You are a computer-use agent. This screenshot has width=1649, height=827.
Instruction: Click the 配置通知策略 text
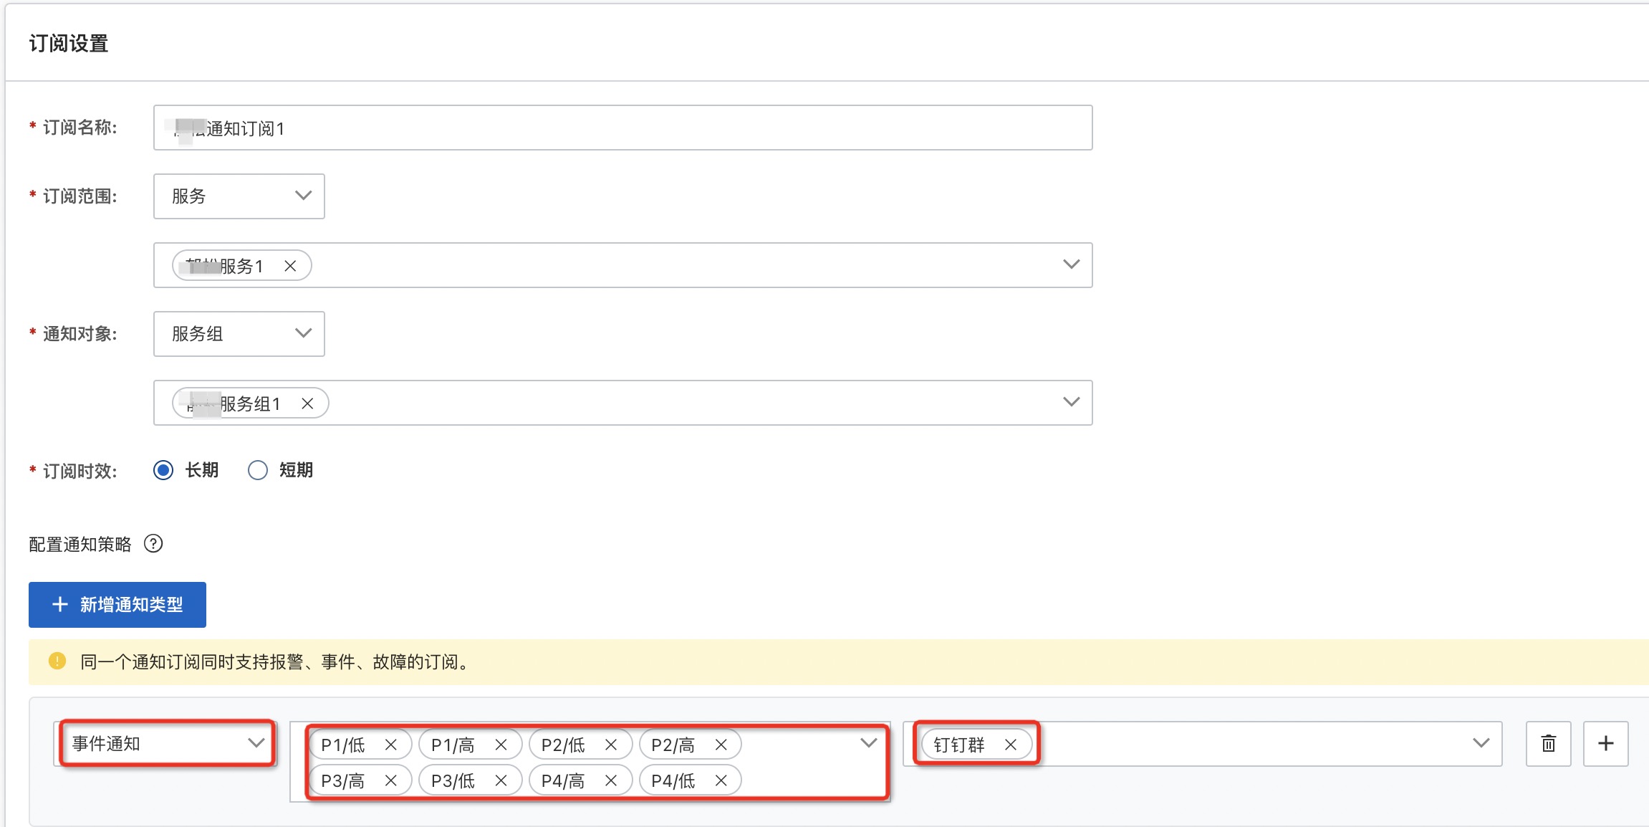tap(80, 545)
